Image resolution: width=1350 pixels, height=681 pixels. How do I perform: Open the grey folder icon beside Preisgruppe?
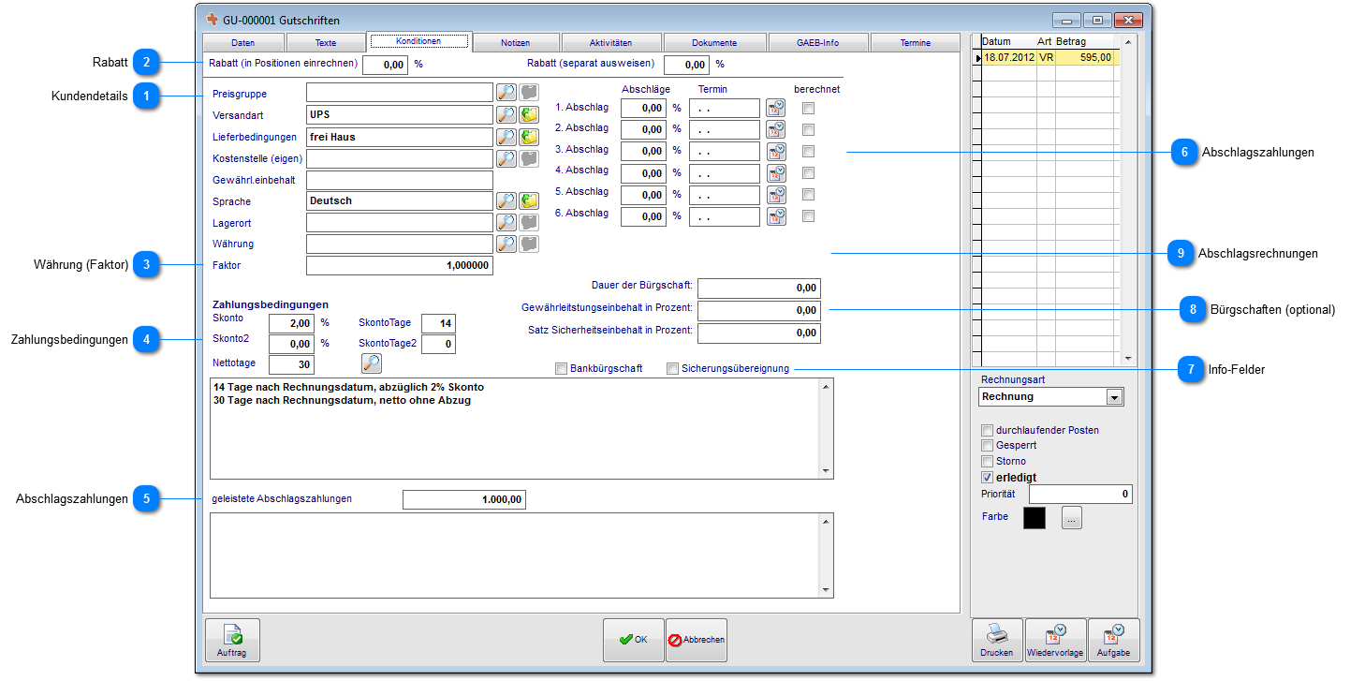point(530,92)
